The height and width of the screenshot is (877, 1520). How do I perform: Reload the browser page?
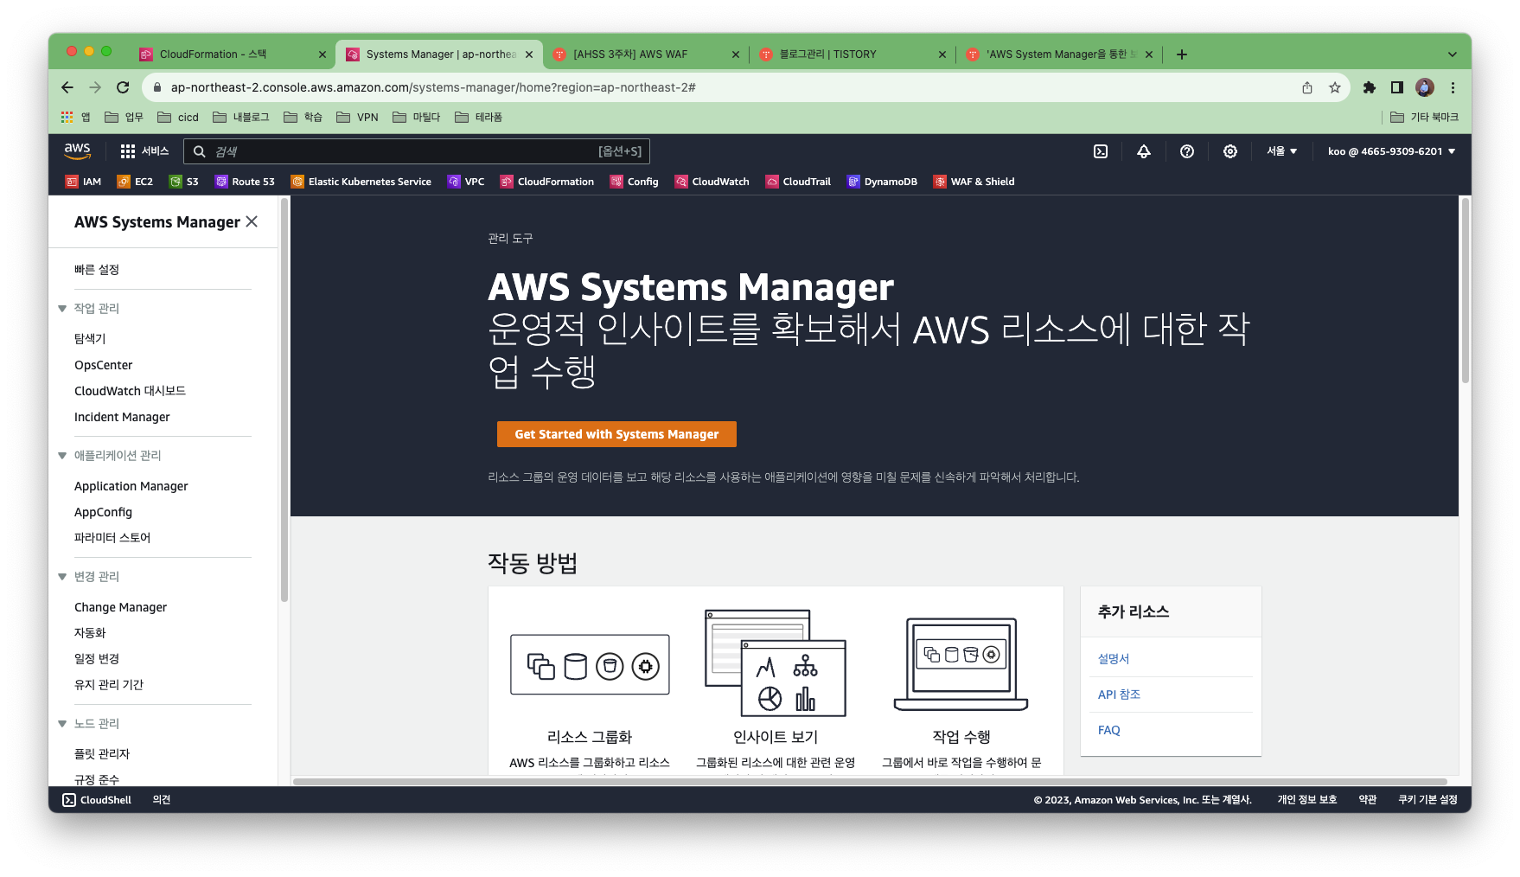tap(123, 87)
